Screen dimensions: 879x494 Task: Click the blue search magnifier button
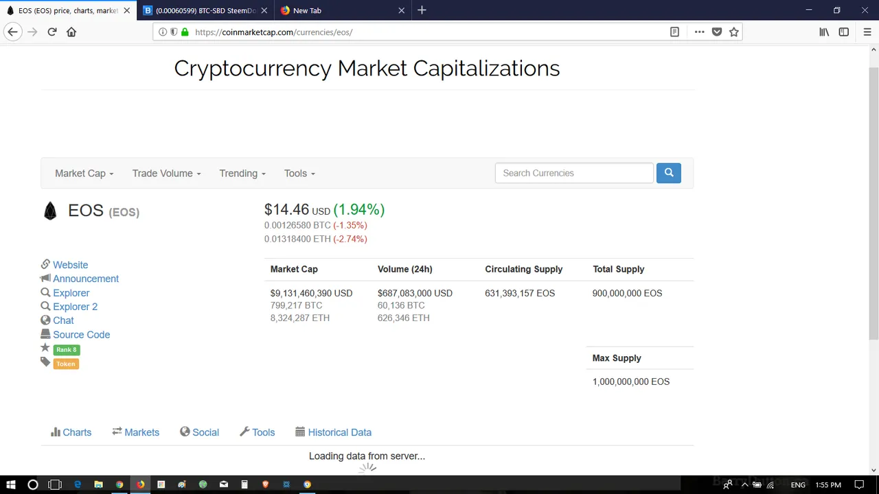669,173
